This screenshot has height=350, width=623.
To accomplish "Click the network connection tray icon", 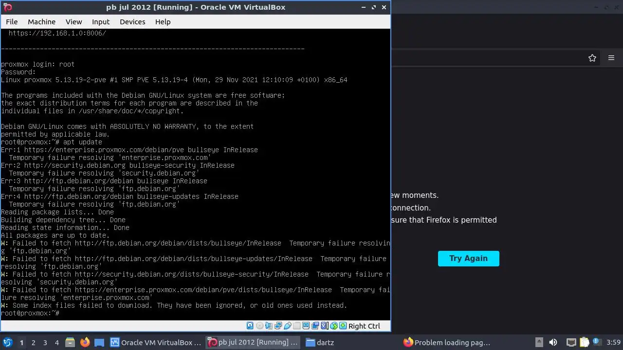I will click(571, 342).
